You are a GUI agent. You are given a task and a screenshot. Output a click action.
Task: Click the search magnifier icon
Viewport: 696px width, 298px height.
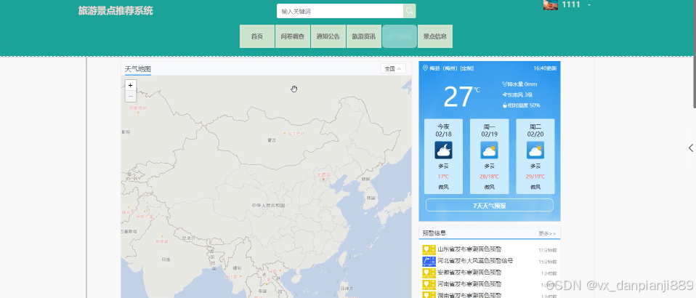tap(409, 11)
